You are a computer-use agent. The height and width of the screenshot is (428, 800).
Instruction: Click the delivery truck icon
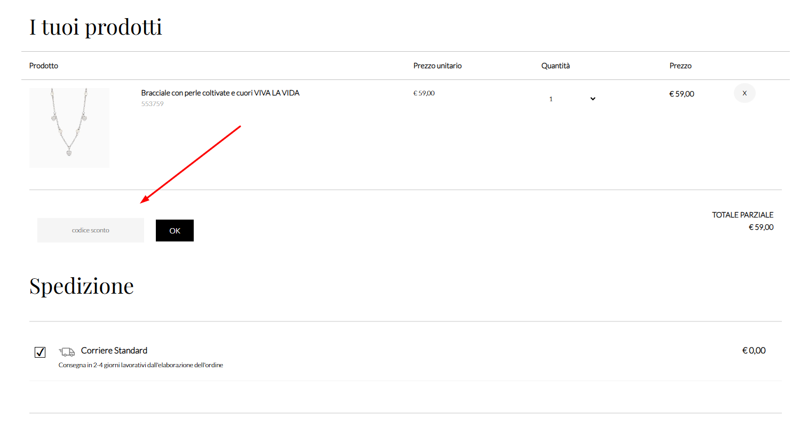click(67, 351)
